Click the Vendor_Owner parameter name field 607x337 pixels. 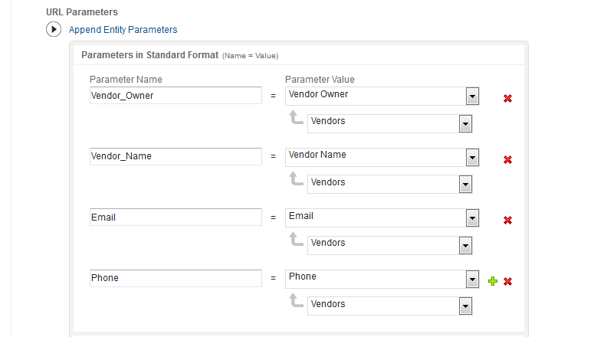pos(176,96)
